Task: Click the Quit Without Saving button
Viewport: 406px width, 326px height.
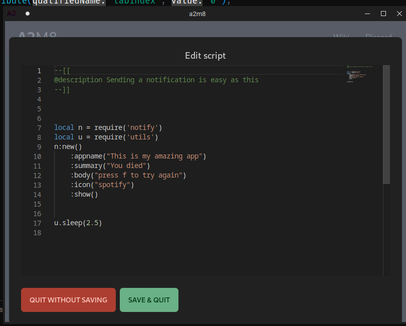Action: [68, 300]
